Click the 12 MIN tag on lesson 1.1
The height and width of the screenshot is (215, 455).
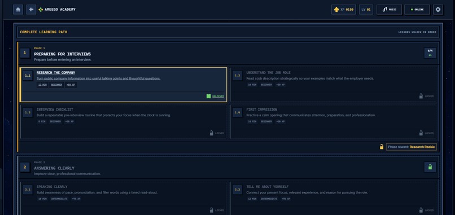[x=42, y=85]
